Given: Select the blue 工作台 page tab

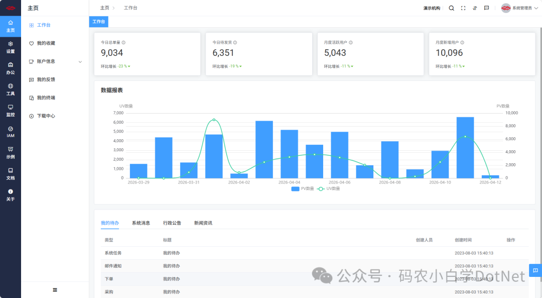Looking at the screenshot, I should 98,22.
